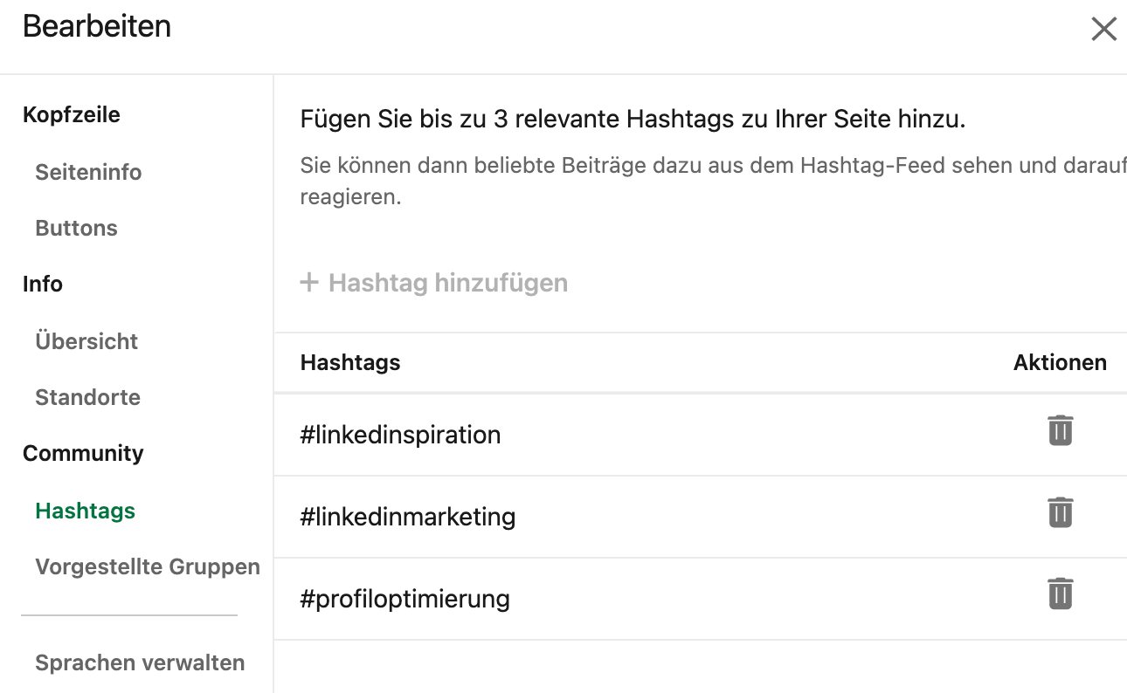Click the #profiloptimierung hashtag entry
The width and height of the screenshot is (1127, 693).
pos(404,599)
